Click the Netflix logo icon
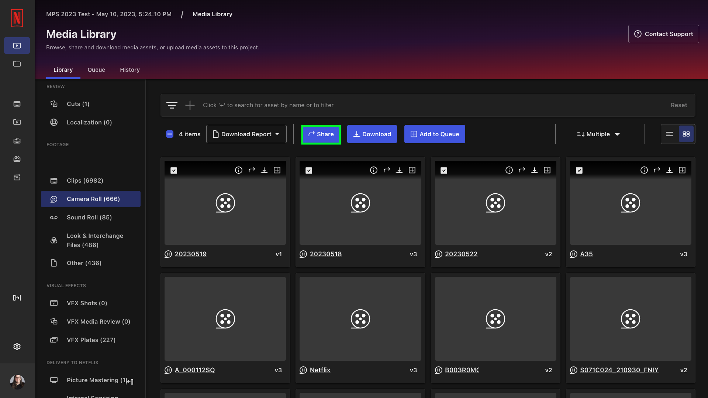The width and height of the screenshot is (708, 398). click(x=17, y=18)
